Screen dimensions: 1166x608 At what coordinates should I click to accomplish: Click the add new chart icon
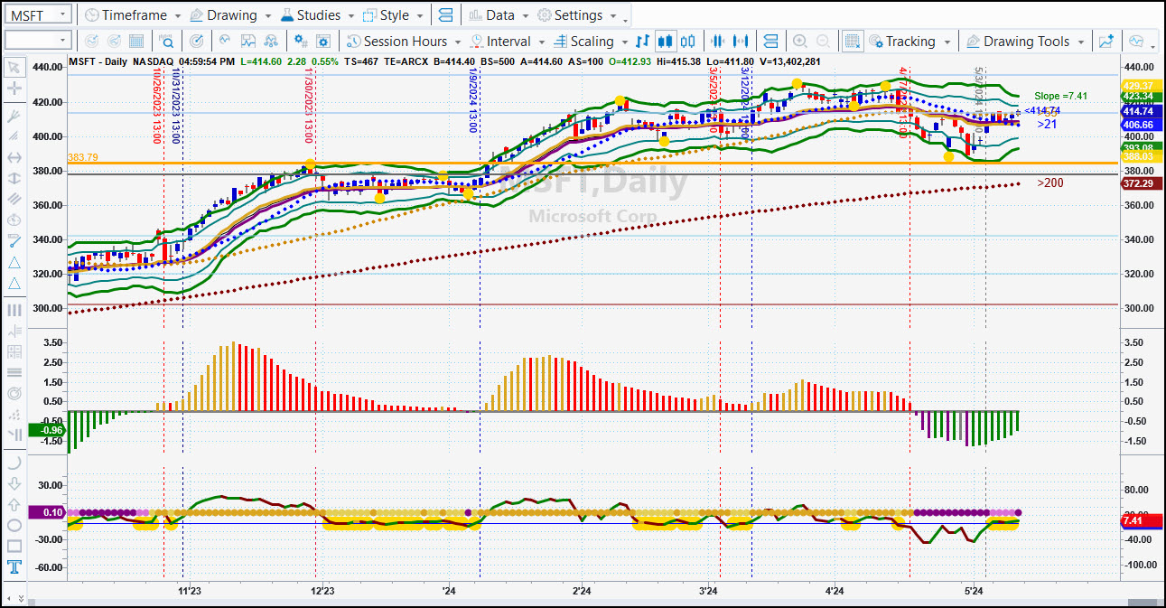[1106, 42]
